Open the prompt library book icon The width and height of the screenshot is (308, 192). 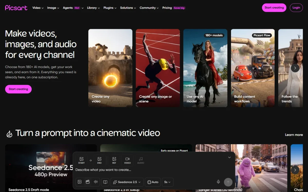pos(105,182)
